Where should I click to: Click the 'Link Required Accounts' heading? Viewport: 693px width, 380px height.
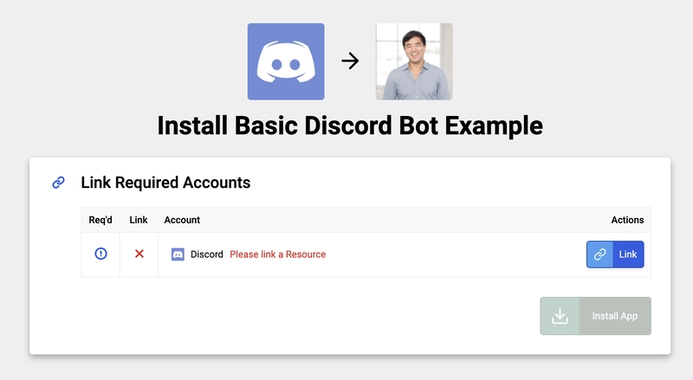[x=165, y=183]
